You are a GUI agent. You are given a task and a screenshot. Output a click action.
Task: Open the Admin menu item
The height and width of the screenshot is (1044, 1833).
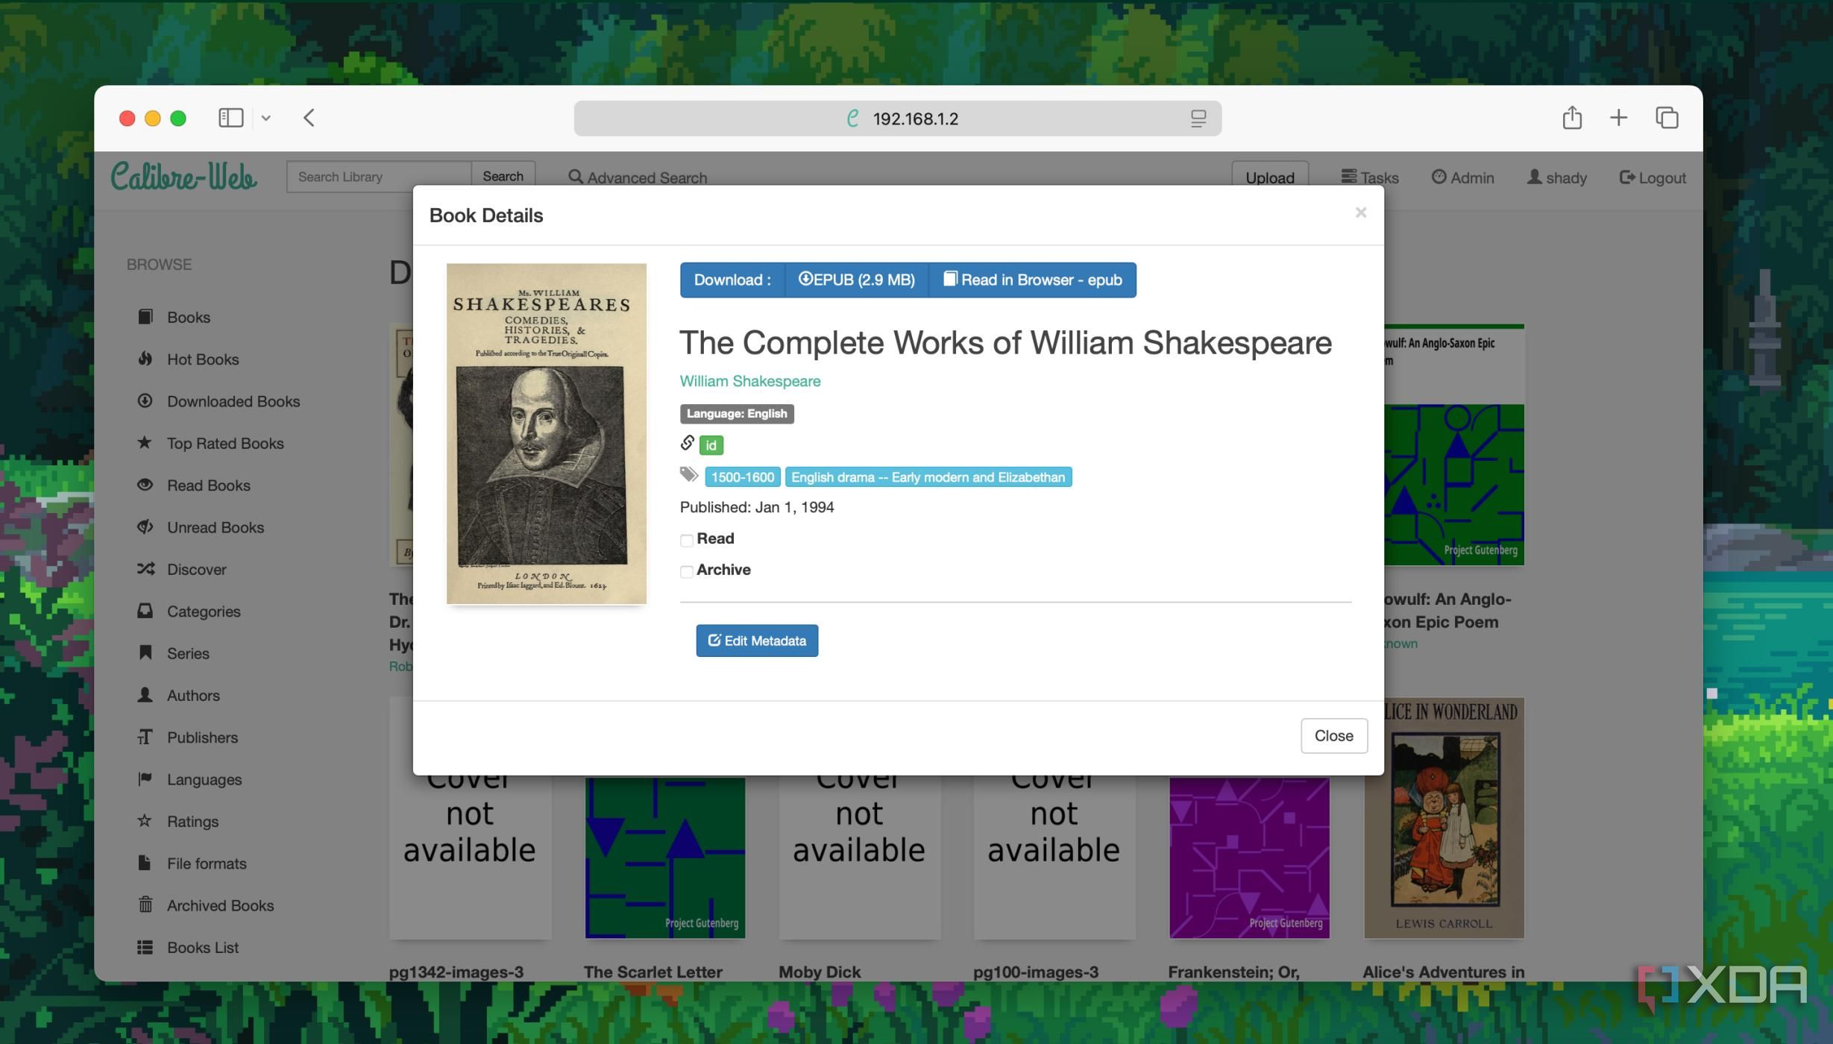[x=1463, y=177]
